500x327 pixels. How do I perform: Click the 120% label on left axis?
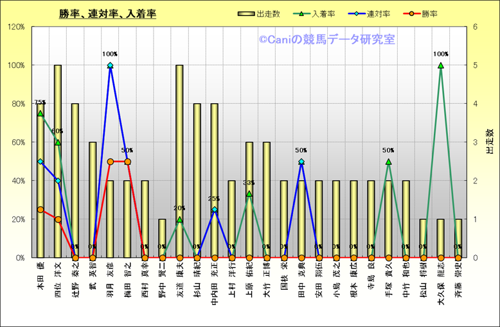click(16, 27)
